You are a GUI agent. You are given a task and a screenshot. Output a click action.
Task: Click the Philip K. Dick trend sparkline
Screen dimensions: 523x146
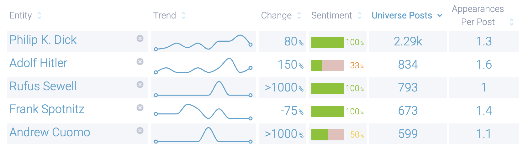click(203, 42)
